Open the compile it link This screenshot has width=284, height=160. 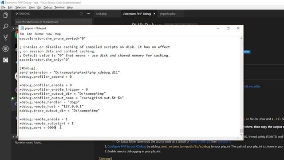[224, 142]
